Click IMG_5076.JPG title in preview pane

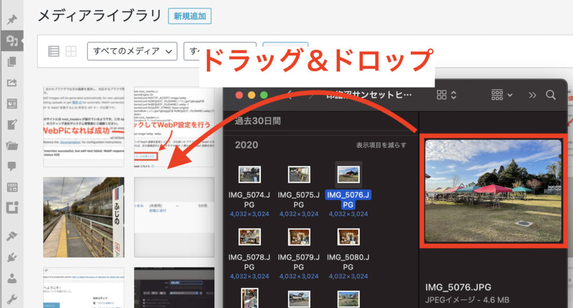point(458,287)
